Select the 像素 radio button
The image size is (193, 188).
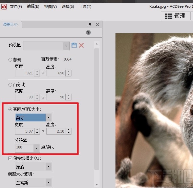click(x=10, y=60)
